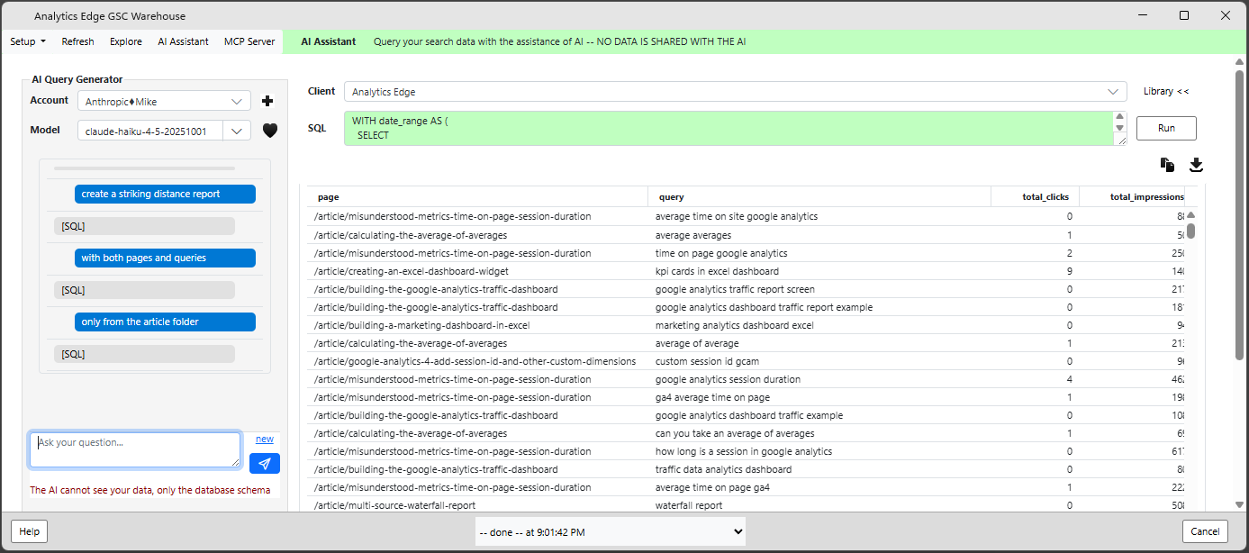This screenshot has height=553, width=1249.
Task: Click the Ask your question input box
Action: [135, 450]
